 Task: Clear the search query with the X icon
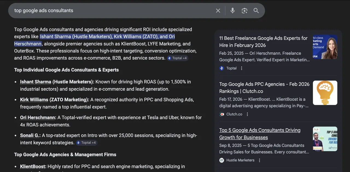(x=218, y=11)
